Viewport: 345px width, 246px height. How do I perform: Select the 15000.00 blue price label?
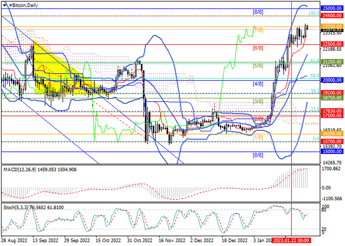pos(332,151)
